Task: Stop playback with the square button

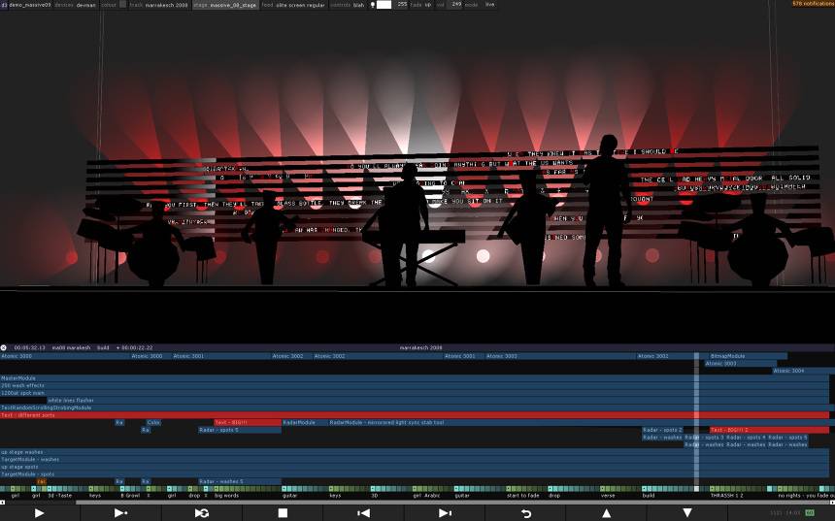Action: coord(283,513)
